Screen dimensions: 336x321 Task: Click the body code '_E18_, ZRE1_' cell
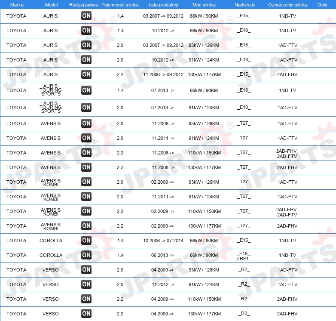tap(244, 256)
